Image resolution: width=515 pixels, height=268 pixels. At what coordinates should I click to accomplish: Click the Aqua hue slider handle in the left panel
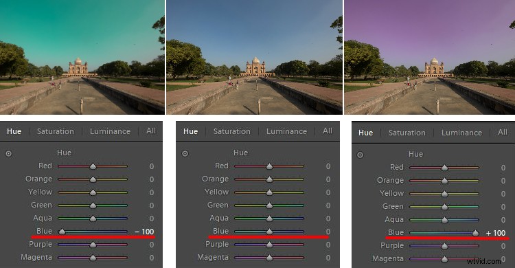click(x=93, y=219)
